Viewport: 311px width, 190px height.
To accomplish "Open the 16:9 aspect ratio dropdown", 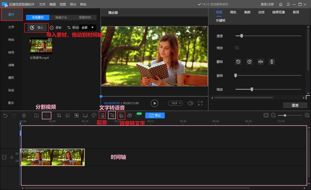I will (x=175, y=103).
